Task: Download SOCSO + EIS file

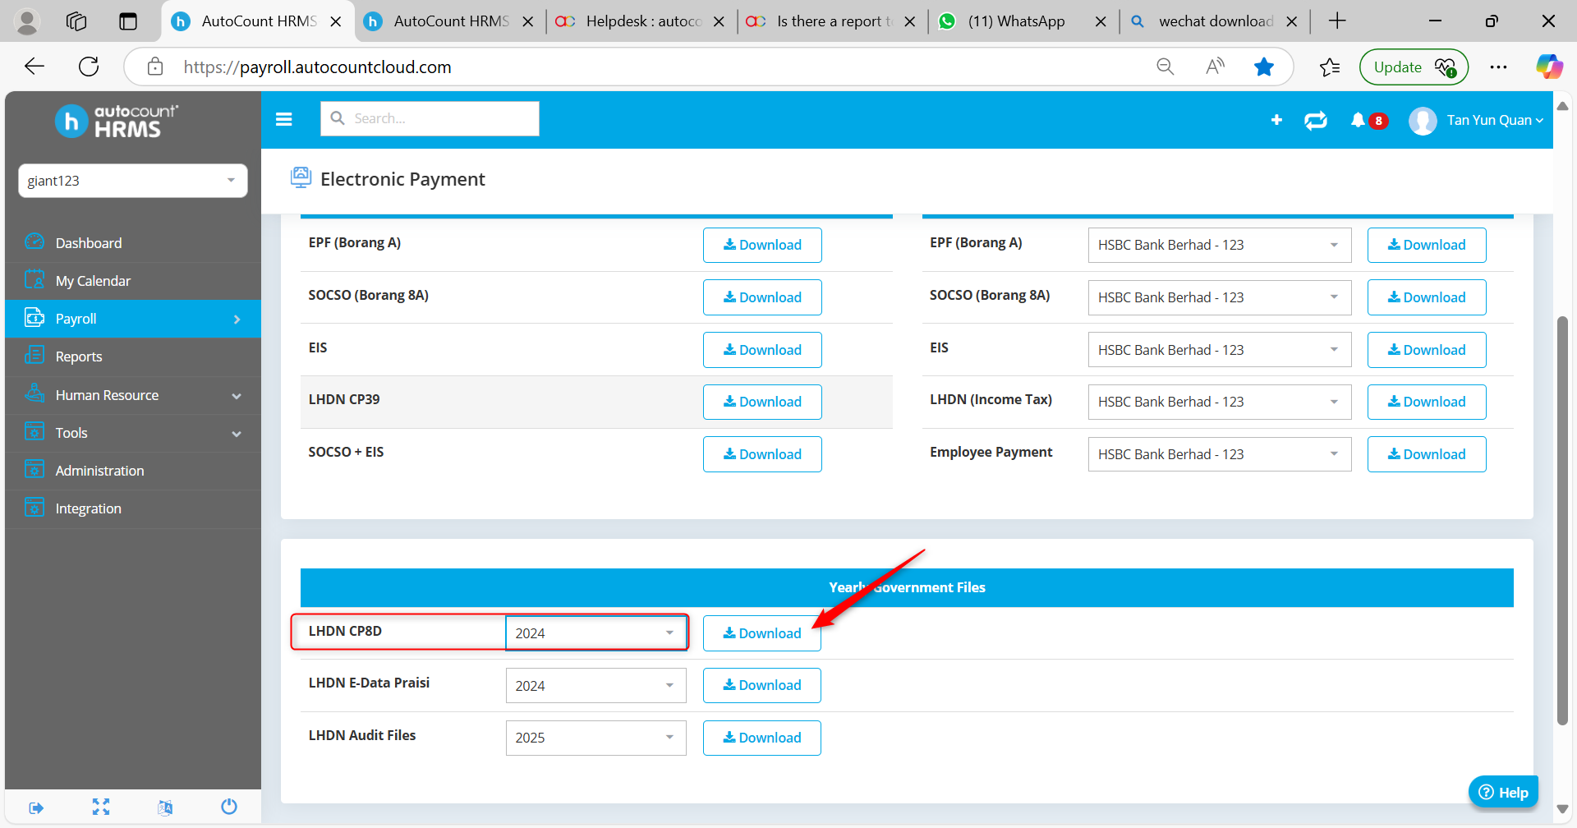Action: point(762,454)
